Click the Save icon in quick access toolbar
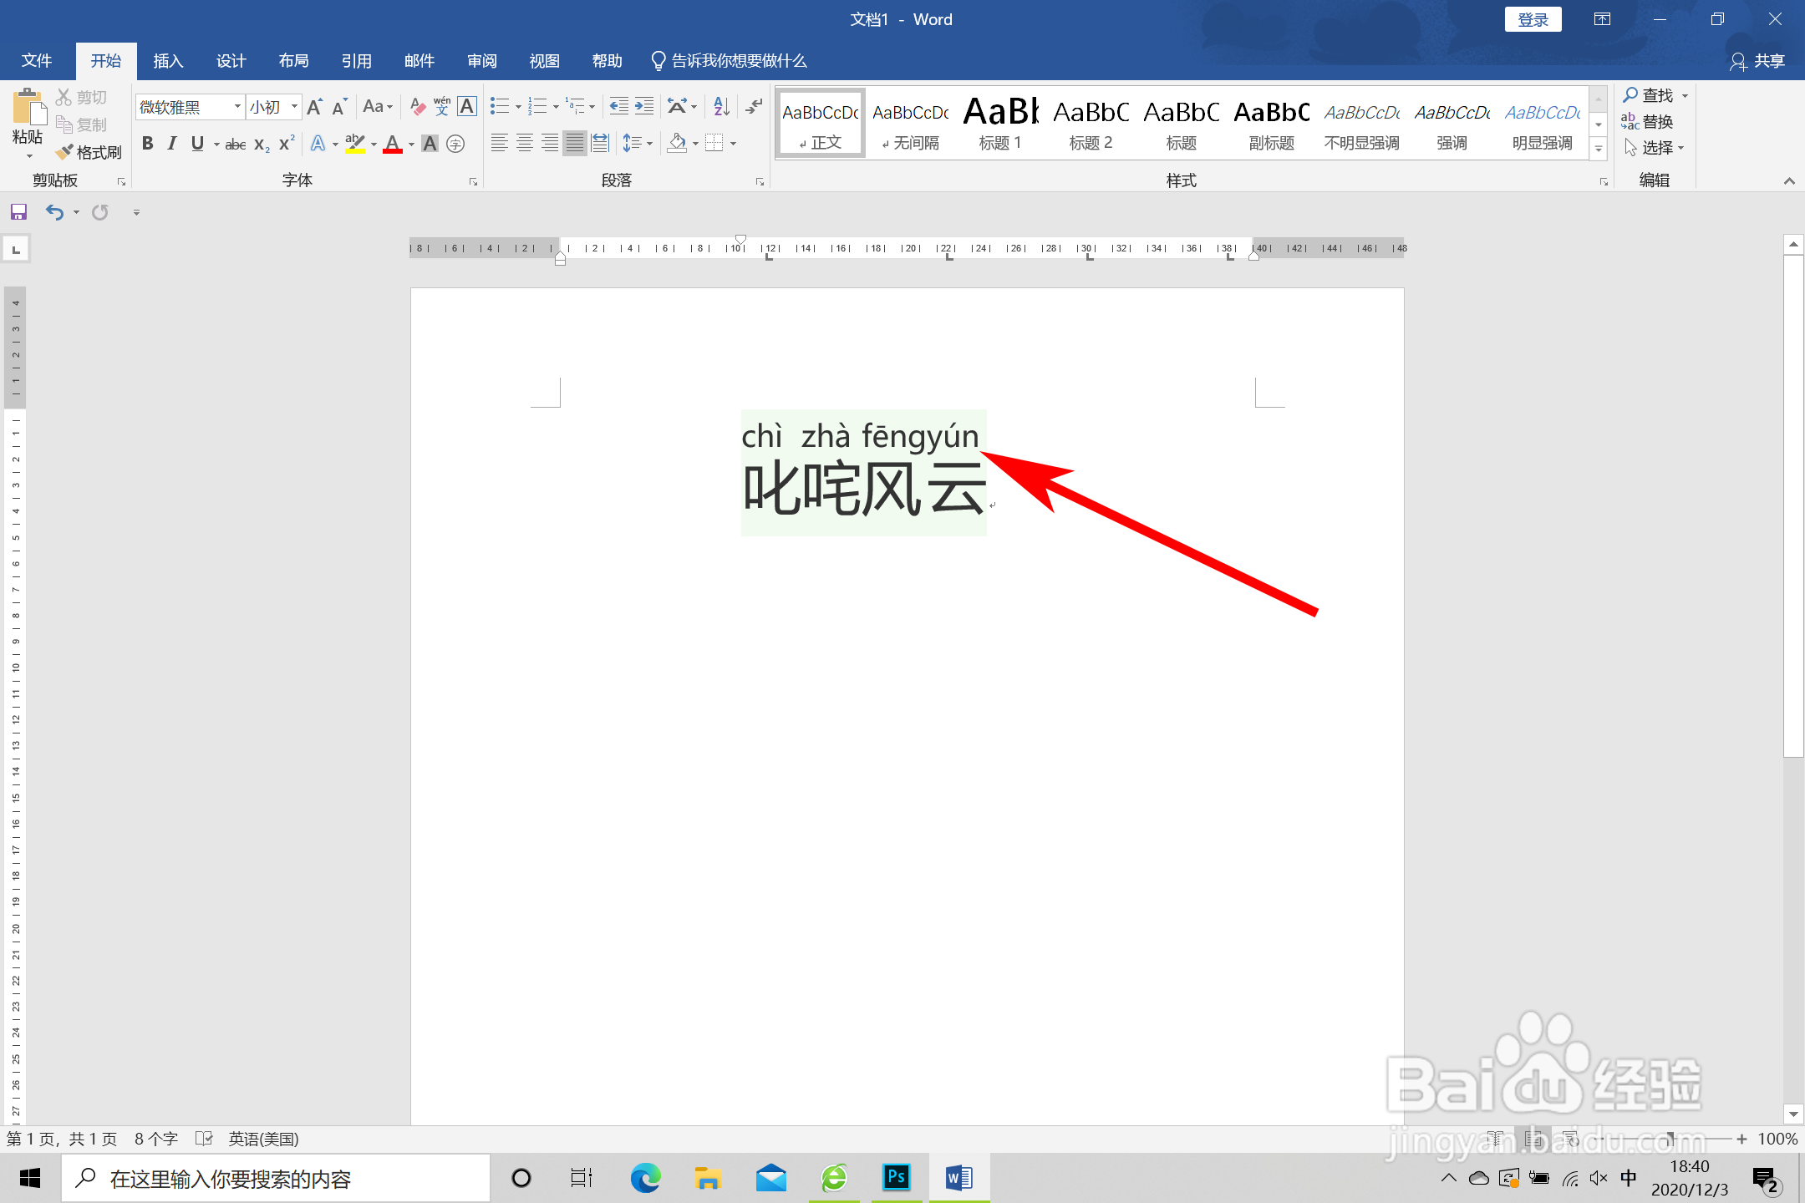Viewport: 1805px width, 1203px height. click(x=18, y=212)
